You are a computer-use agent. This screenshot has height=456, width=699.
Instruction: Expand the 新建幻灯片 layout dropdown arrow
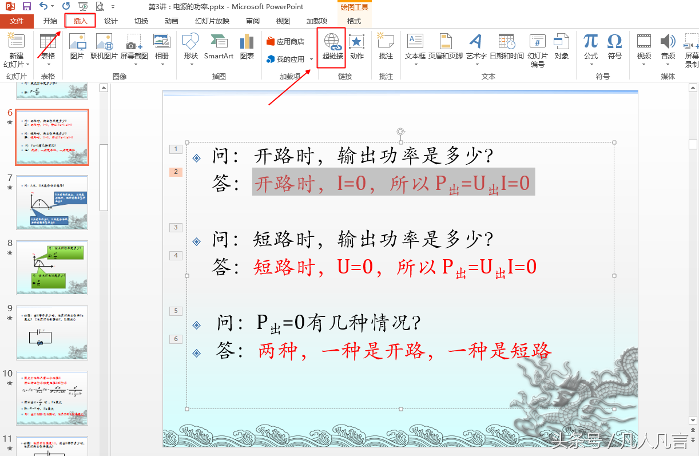click(x=27, y=65)
